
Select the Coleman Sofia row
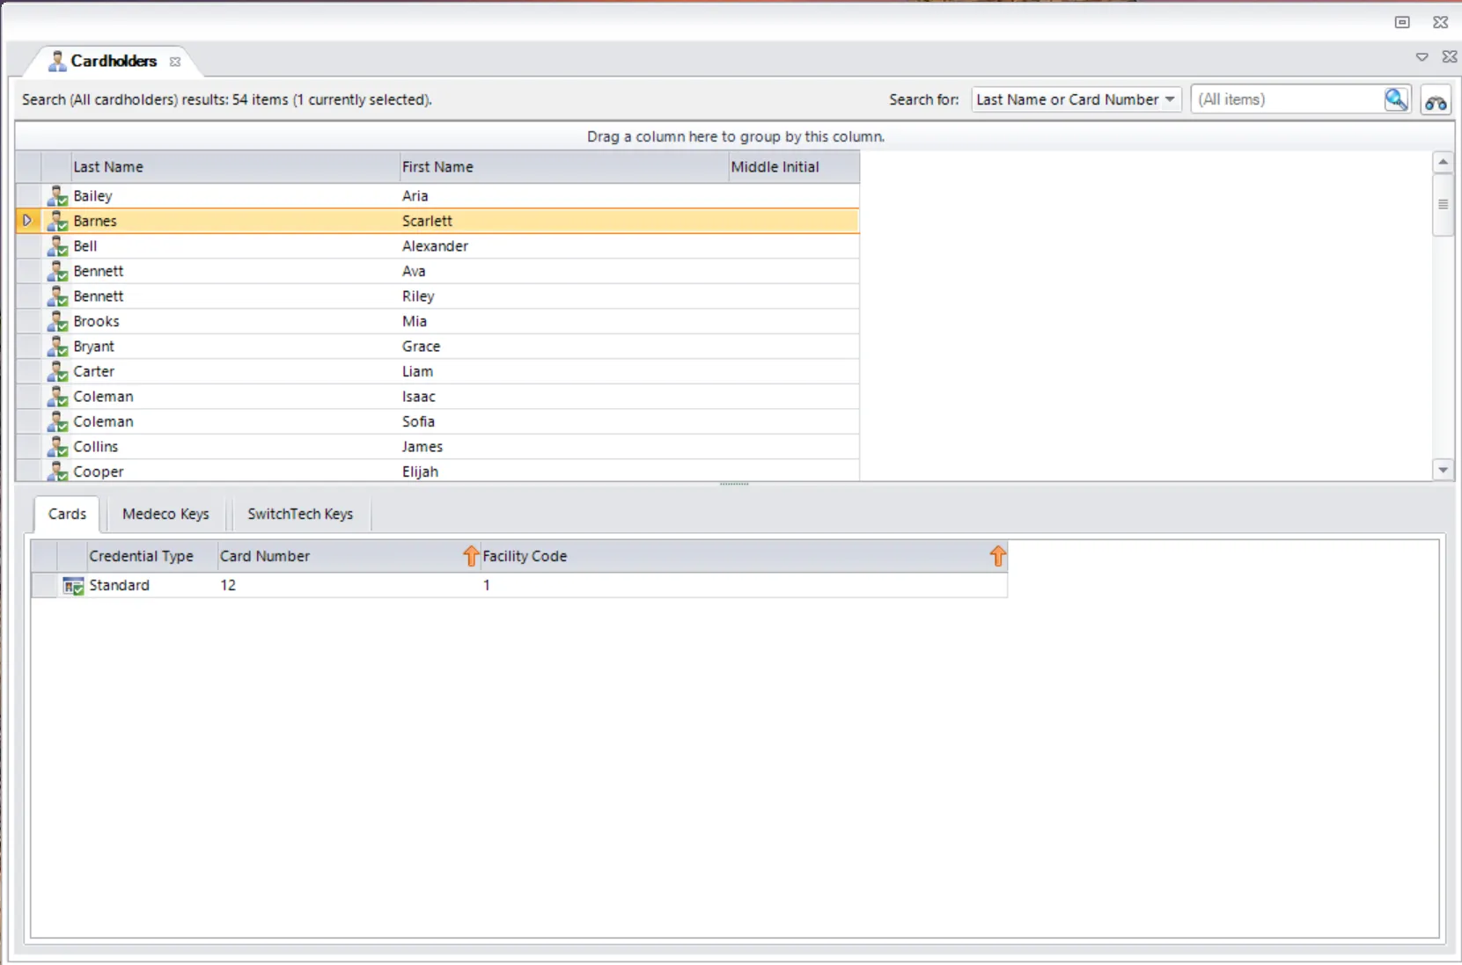pos(437,421)
